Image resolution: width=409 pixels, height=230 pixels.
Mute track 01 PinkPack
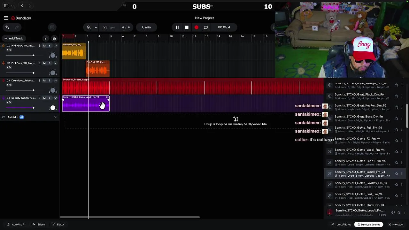tap(44, 46)
